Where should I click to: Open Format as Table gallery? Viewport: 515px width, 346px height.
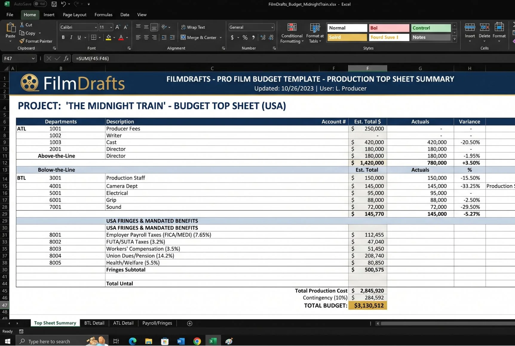pyautogui.click(x=315, y=33)
